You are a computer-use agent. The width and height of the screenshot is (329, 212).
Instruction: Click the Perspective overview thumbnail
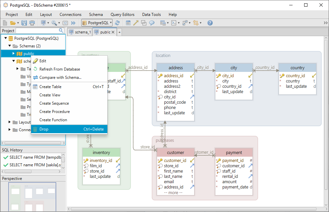[32, 197]
